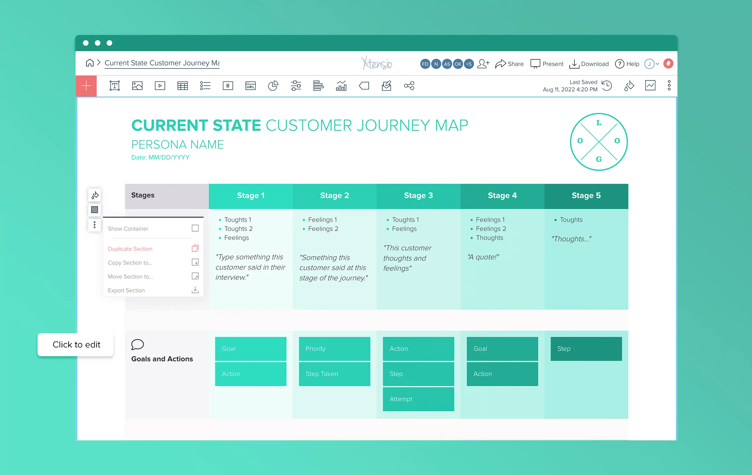752x475 pixels.
Task: Add a video with the video icon
Action: 160,86
